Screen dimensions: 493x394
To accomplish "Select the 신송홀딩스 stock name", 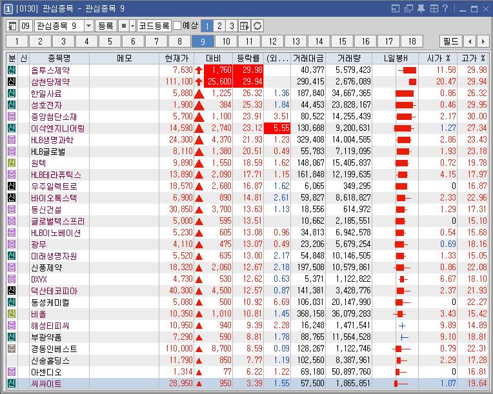I will pyautogui.click(x=50, y=360).
